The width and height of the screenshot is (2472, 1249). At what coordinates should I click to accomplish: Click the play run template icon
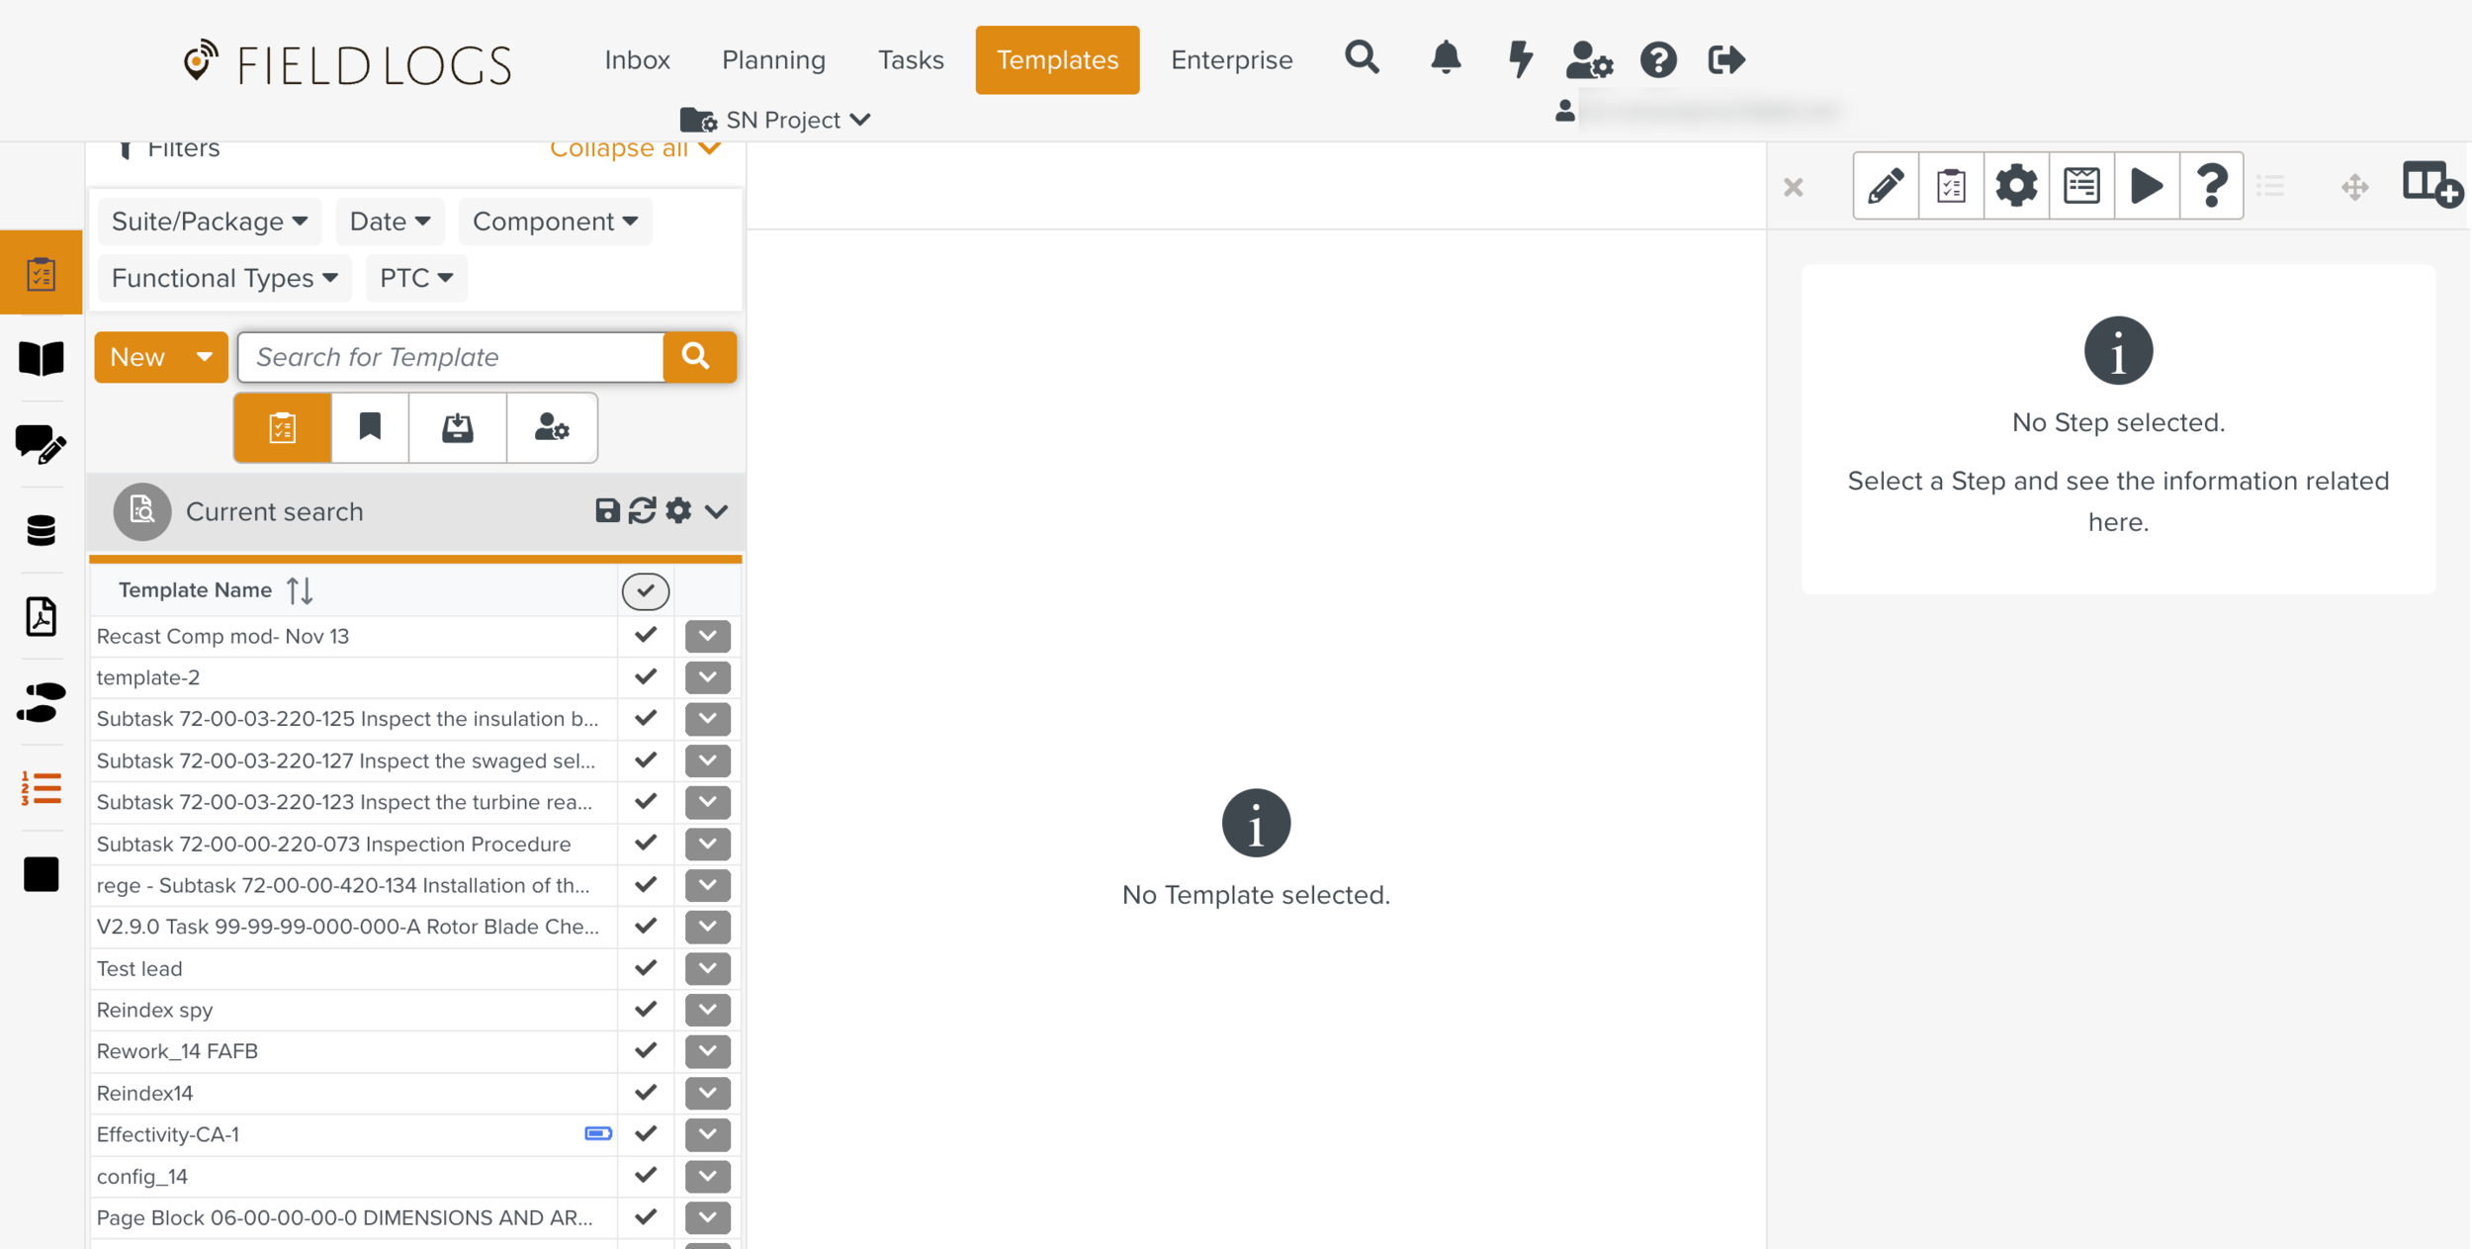pyautogui.click(x=2146, y=186)
